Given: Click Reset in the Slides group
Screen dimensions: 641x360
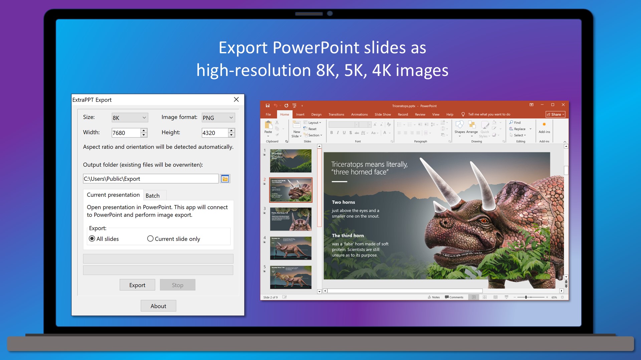Looking at the screenshot, I should tap(310, 129).
